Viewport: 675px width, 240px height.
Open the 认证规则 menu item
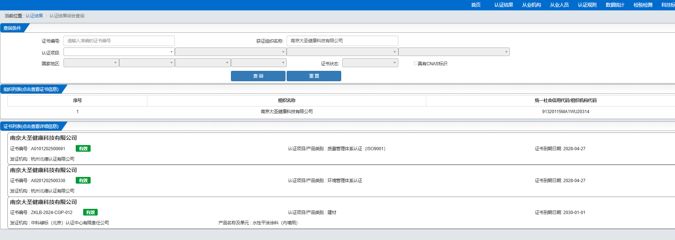click(587, 5)
